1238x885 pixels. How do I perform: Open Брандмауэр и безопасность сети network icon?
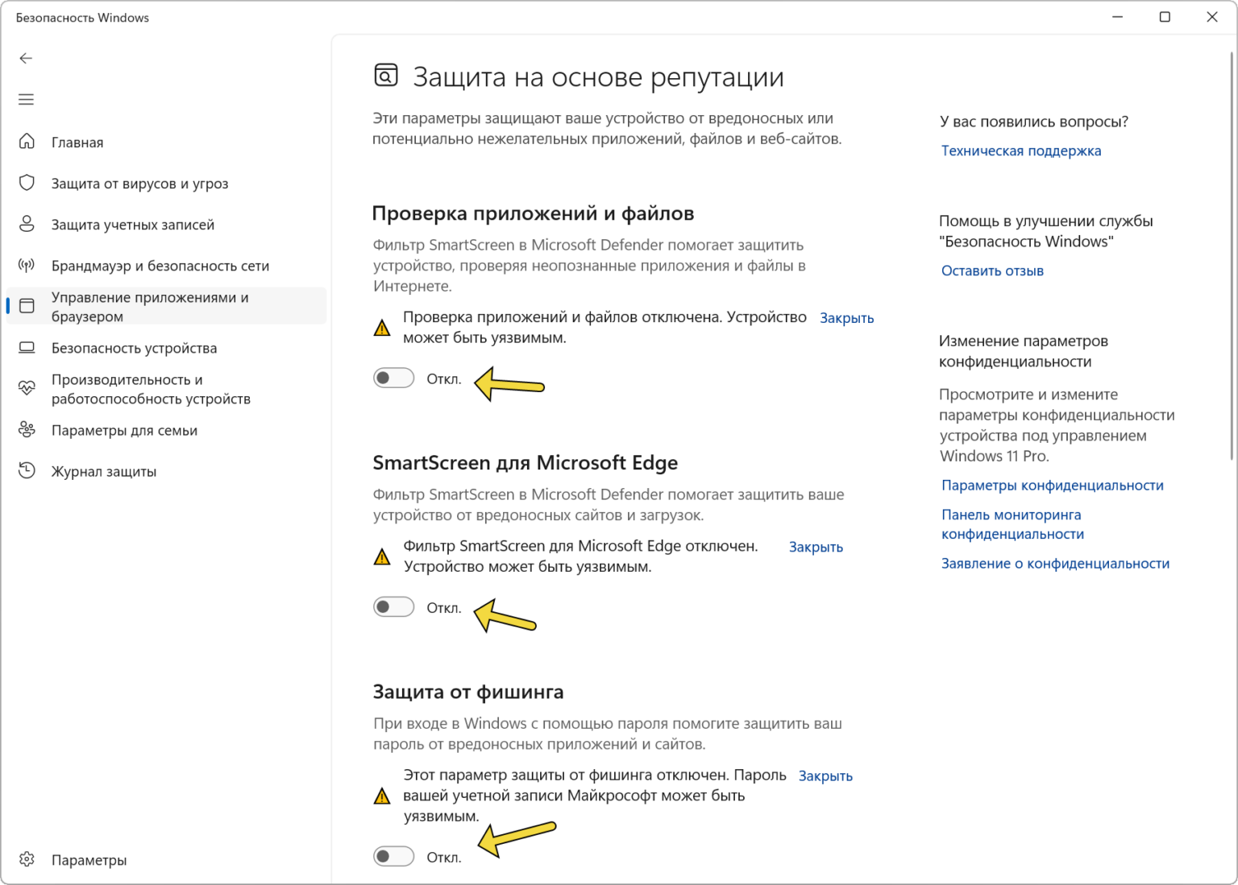pos(27,265)
